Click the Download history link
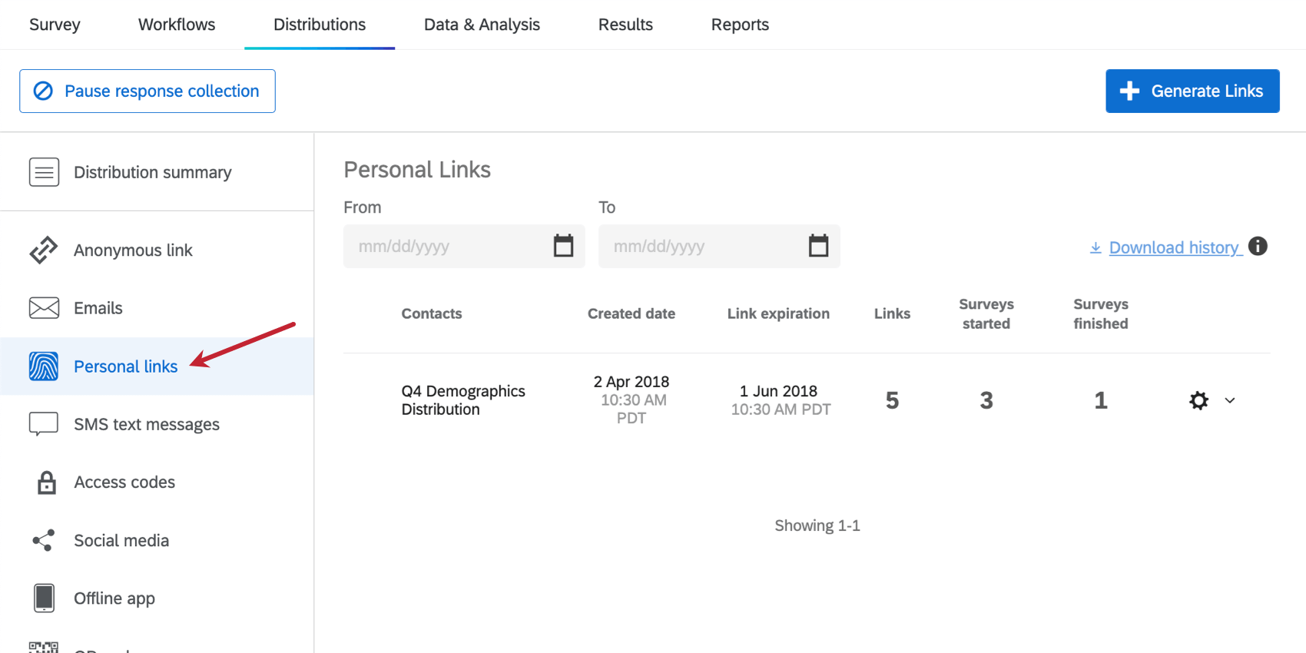The image size is (1306, 653). point(1173,247)
